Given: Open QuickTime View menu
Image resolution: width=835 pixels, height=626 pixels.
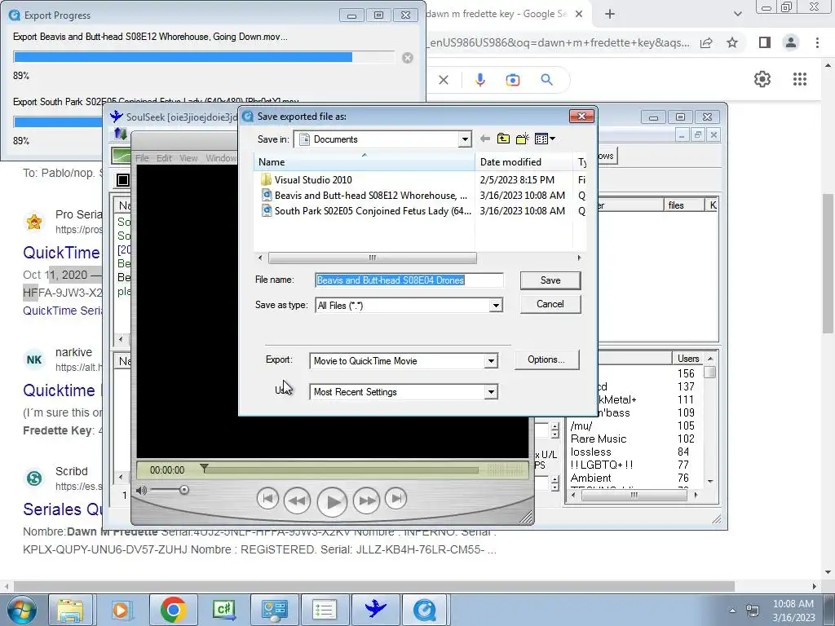Looking at the screenshot, I should click(188, 158).
